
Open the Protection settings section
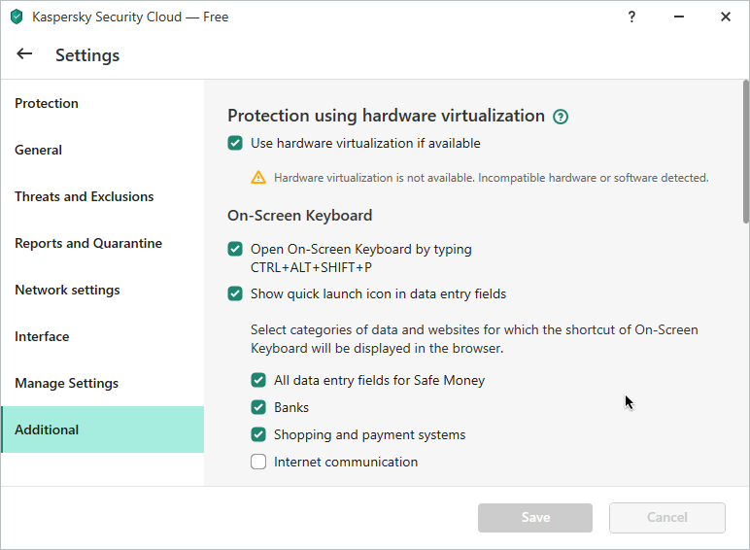tap(47, 103)
